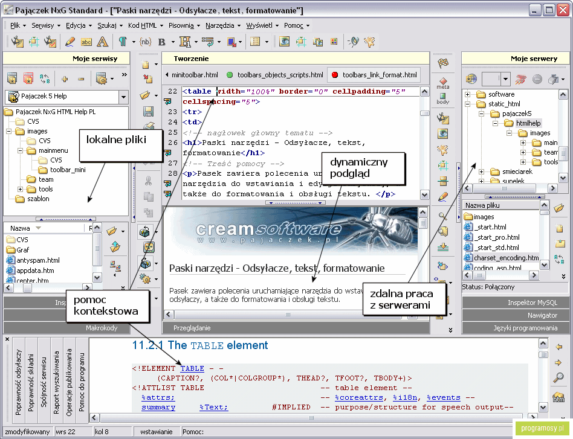The image size is (573, 439).
Task: Click the magnifier icon in the help panel
Action: (558, 377)
